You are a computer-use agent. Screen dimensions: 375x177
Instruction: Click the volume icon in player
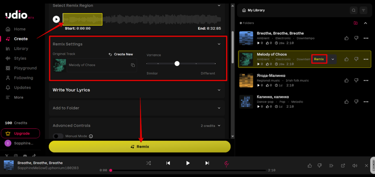click(x=354, y=166)
